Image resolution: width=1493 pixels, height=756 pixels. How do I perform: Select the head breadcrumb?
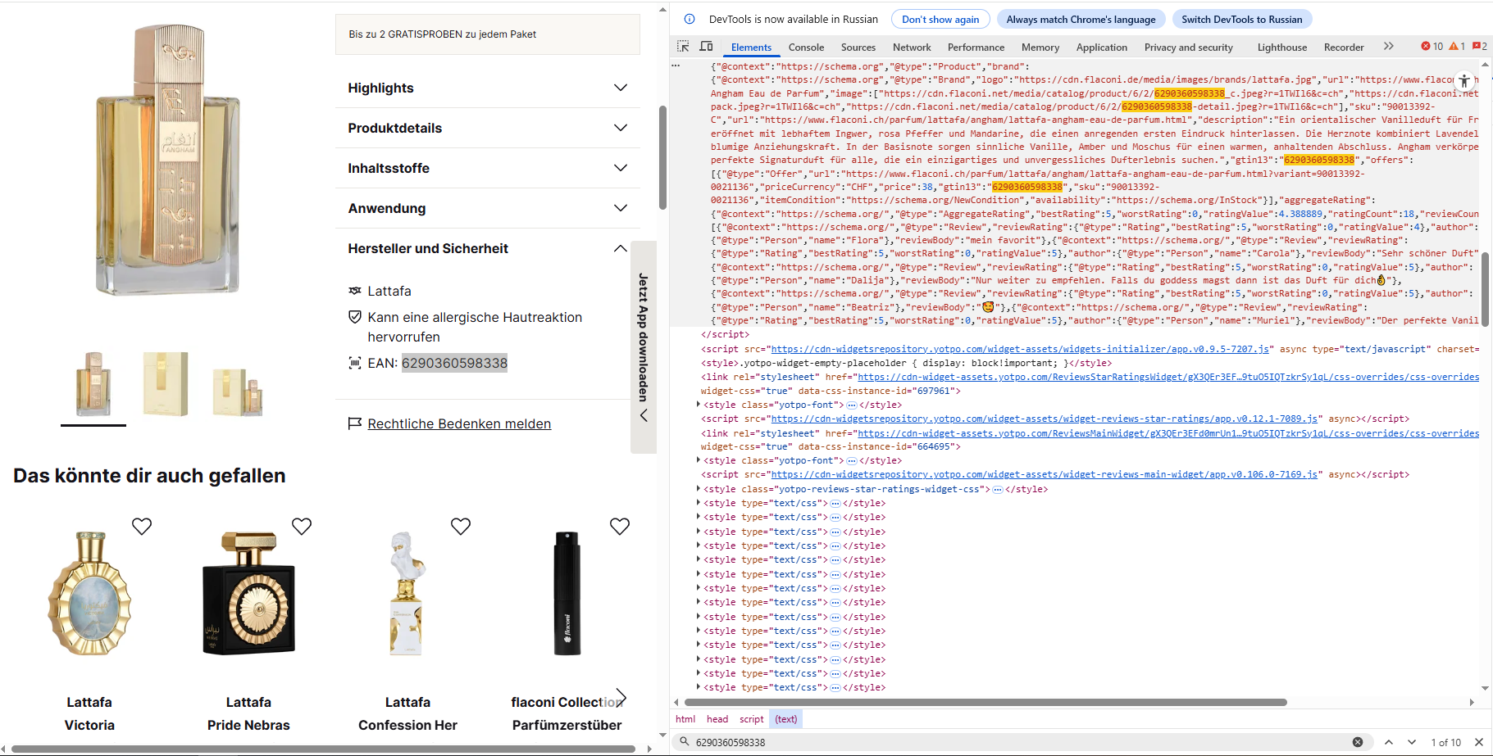(x=717, y=719)
